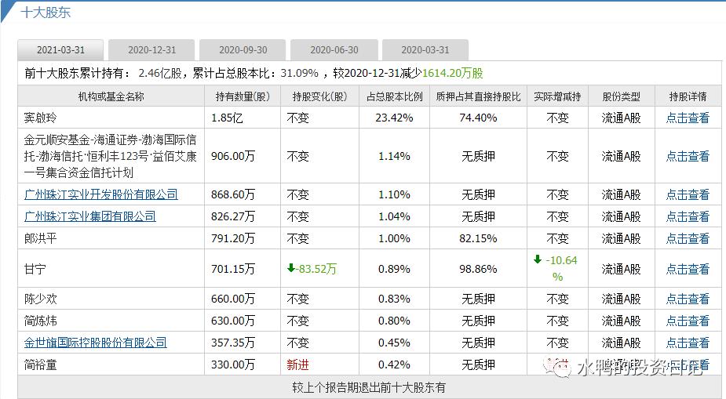726x399 pixels.
Task: Click the green -10.64% actual change value
Action: point(557,269)
